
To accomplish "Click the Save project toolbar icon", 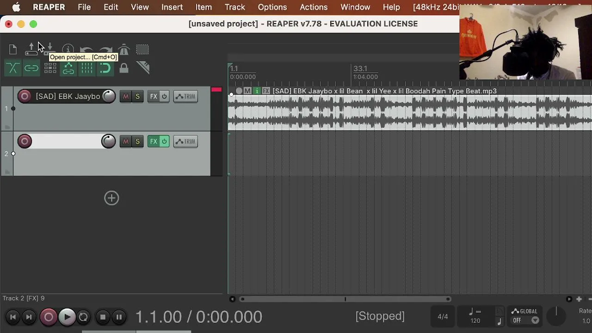I will click(50, 49).
